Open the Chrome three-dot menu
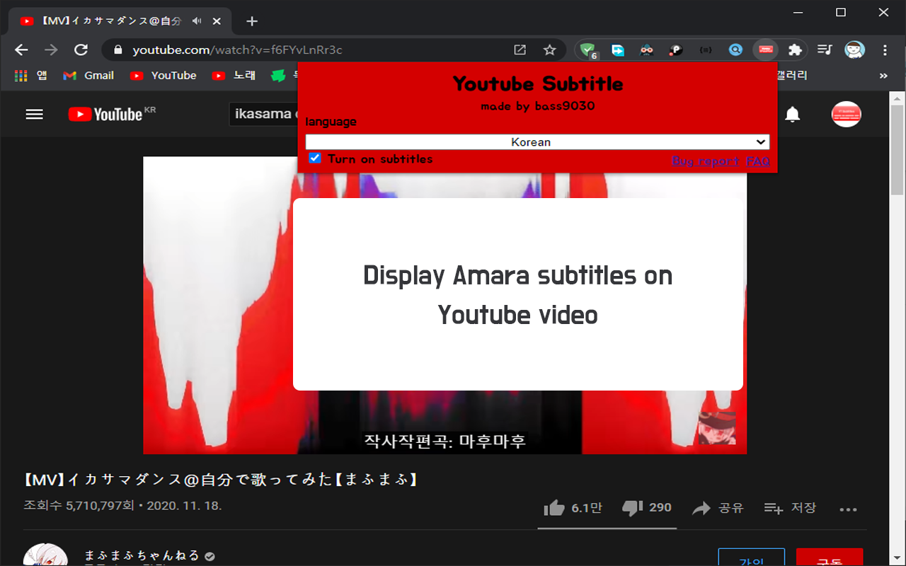Screen dimensions: 906x566 coord(885,50)
